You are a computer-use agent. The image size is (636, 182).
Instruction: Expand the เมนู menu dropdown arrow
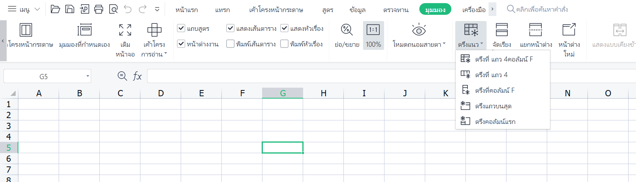click(38, 9)
